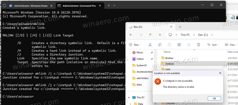
Task: Expand chevron before This PC breadcrumb
Action: click(176, 35)
